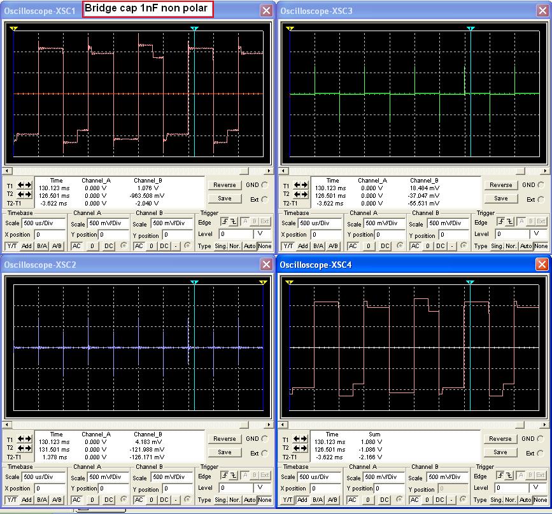The width and height of the screenshot is (552, 514).
Task: Click the cyan T2 marker atop XSC4 display
Action: [x=470, y=282]
